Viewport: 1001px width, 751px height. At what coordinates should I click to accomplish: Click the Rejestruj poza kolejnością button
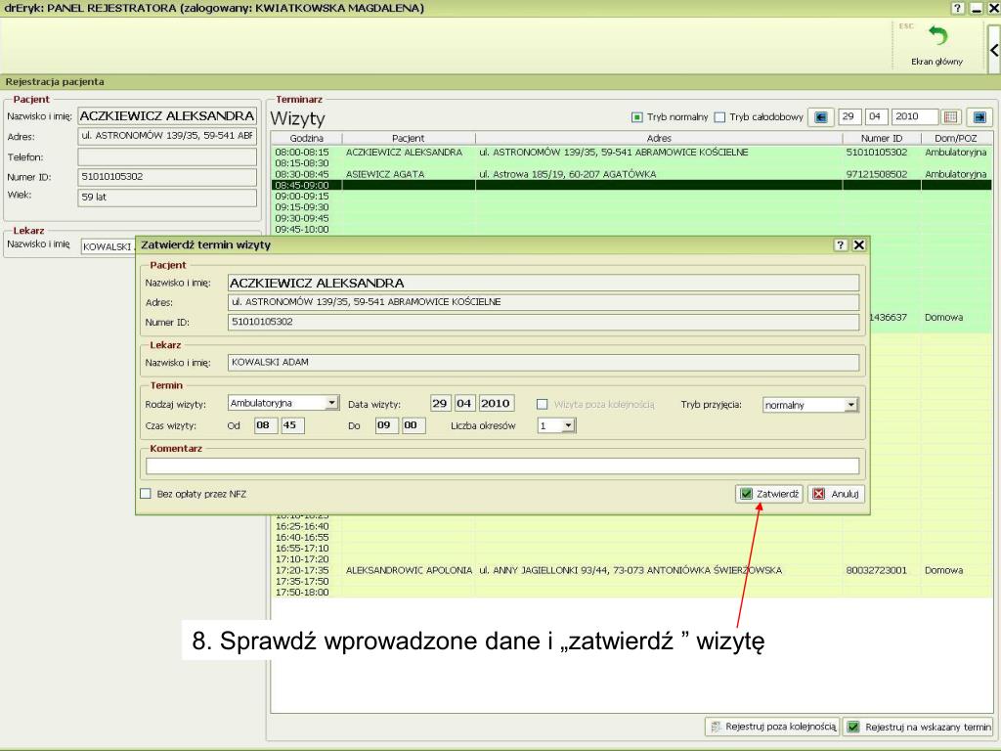772,727
